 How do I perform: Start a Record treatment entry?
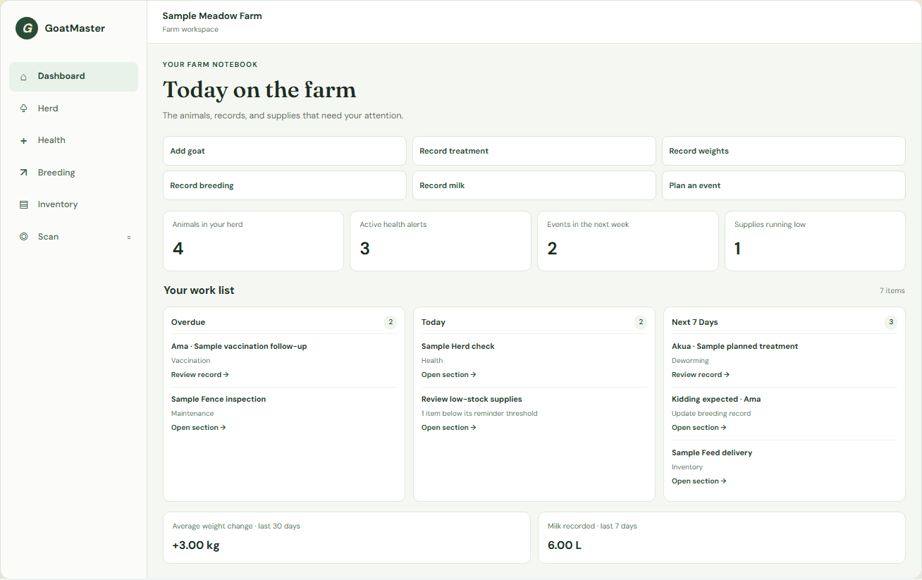tap(534, 151)
